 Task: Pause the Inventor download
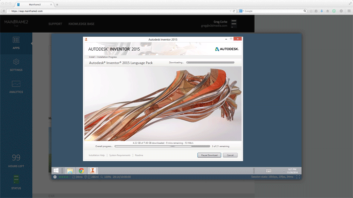(x=209, y=155)
